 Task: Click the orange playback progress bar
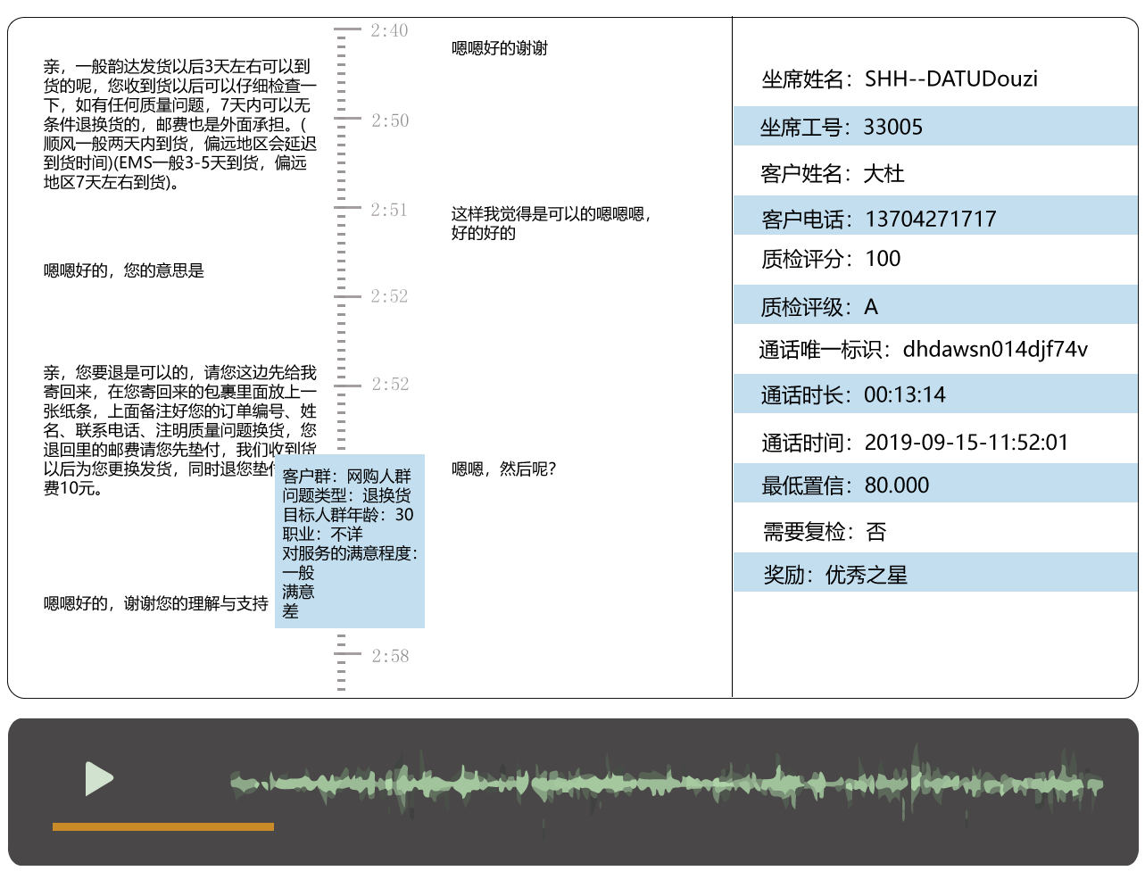click(x=162, y=827)
